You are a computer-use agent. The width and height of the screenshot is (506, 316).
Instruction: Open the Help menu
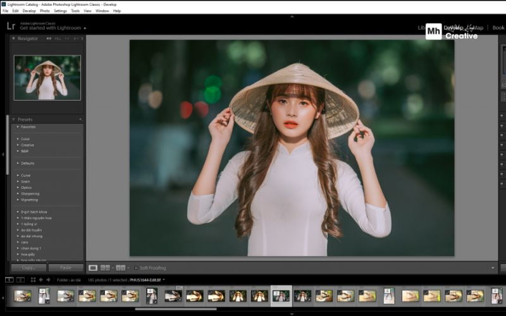pos(117,11)
